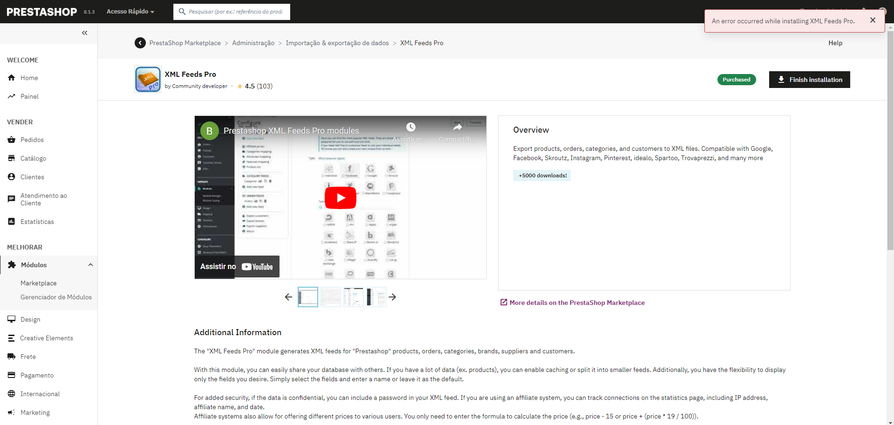Open Marketplace submenu item

click(x=38, y=283)
